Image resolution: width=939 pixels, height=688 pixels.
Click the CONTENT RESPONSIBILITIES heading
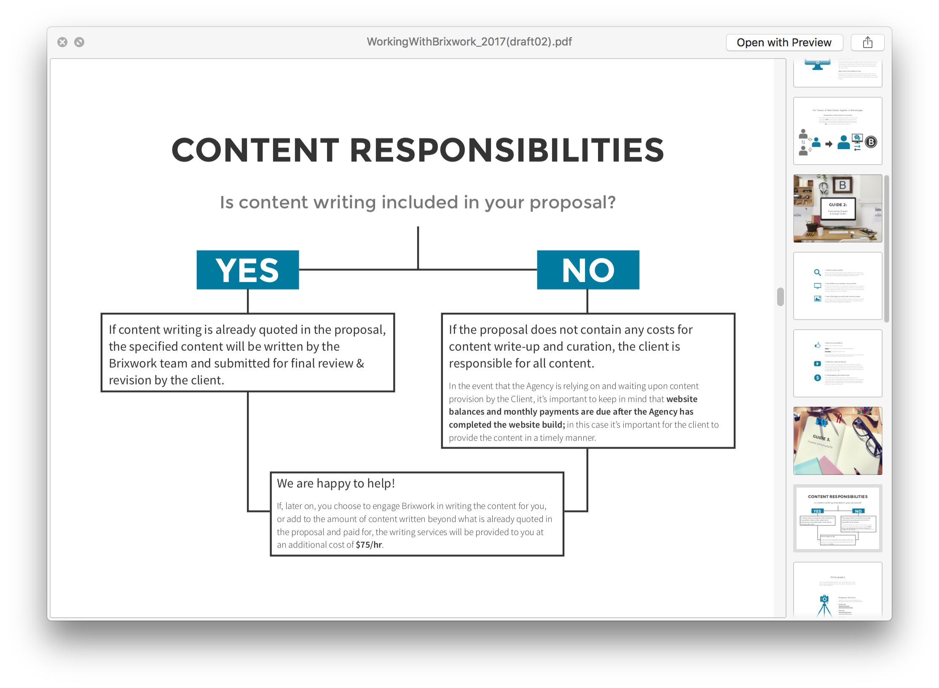coord(418,150)
